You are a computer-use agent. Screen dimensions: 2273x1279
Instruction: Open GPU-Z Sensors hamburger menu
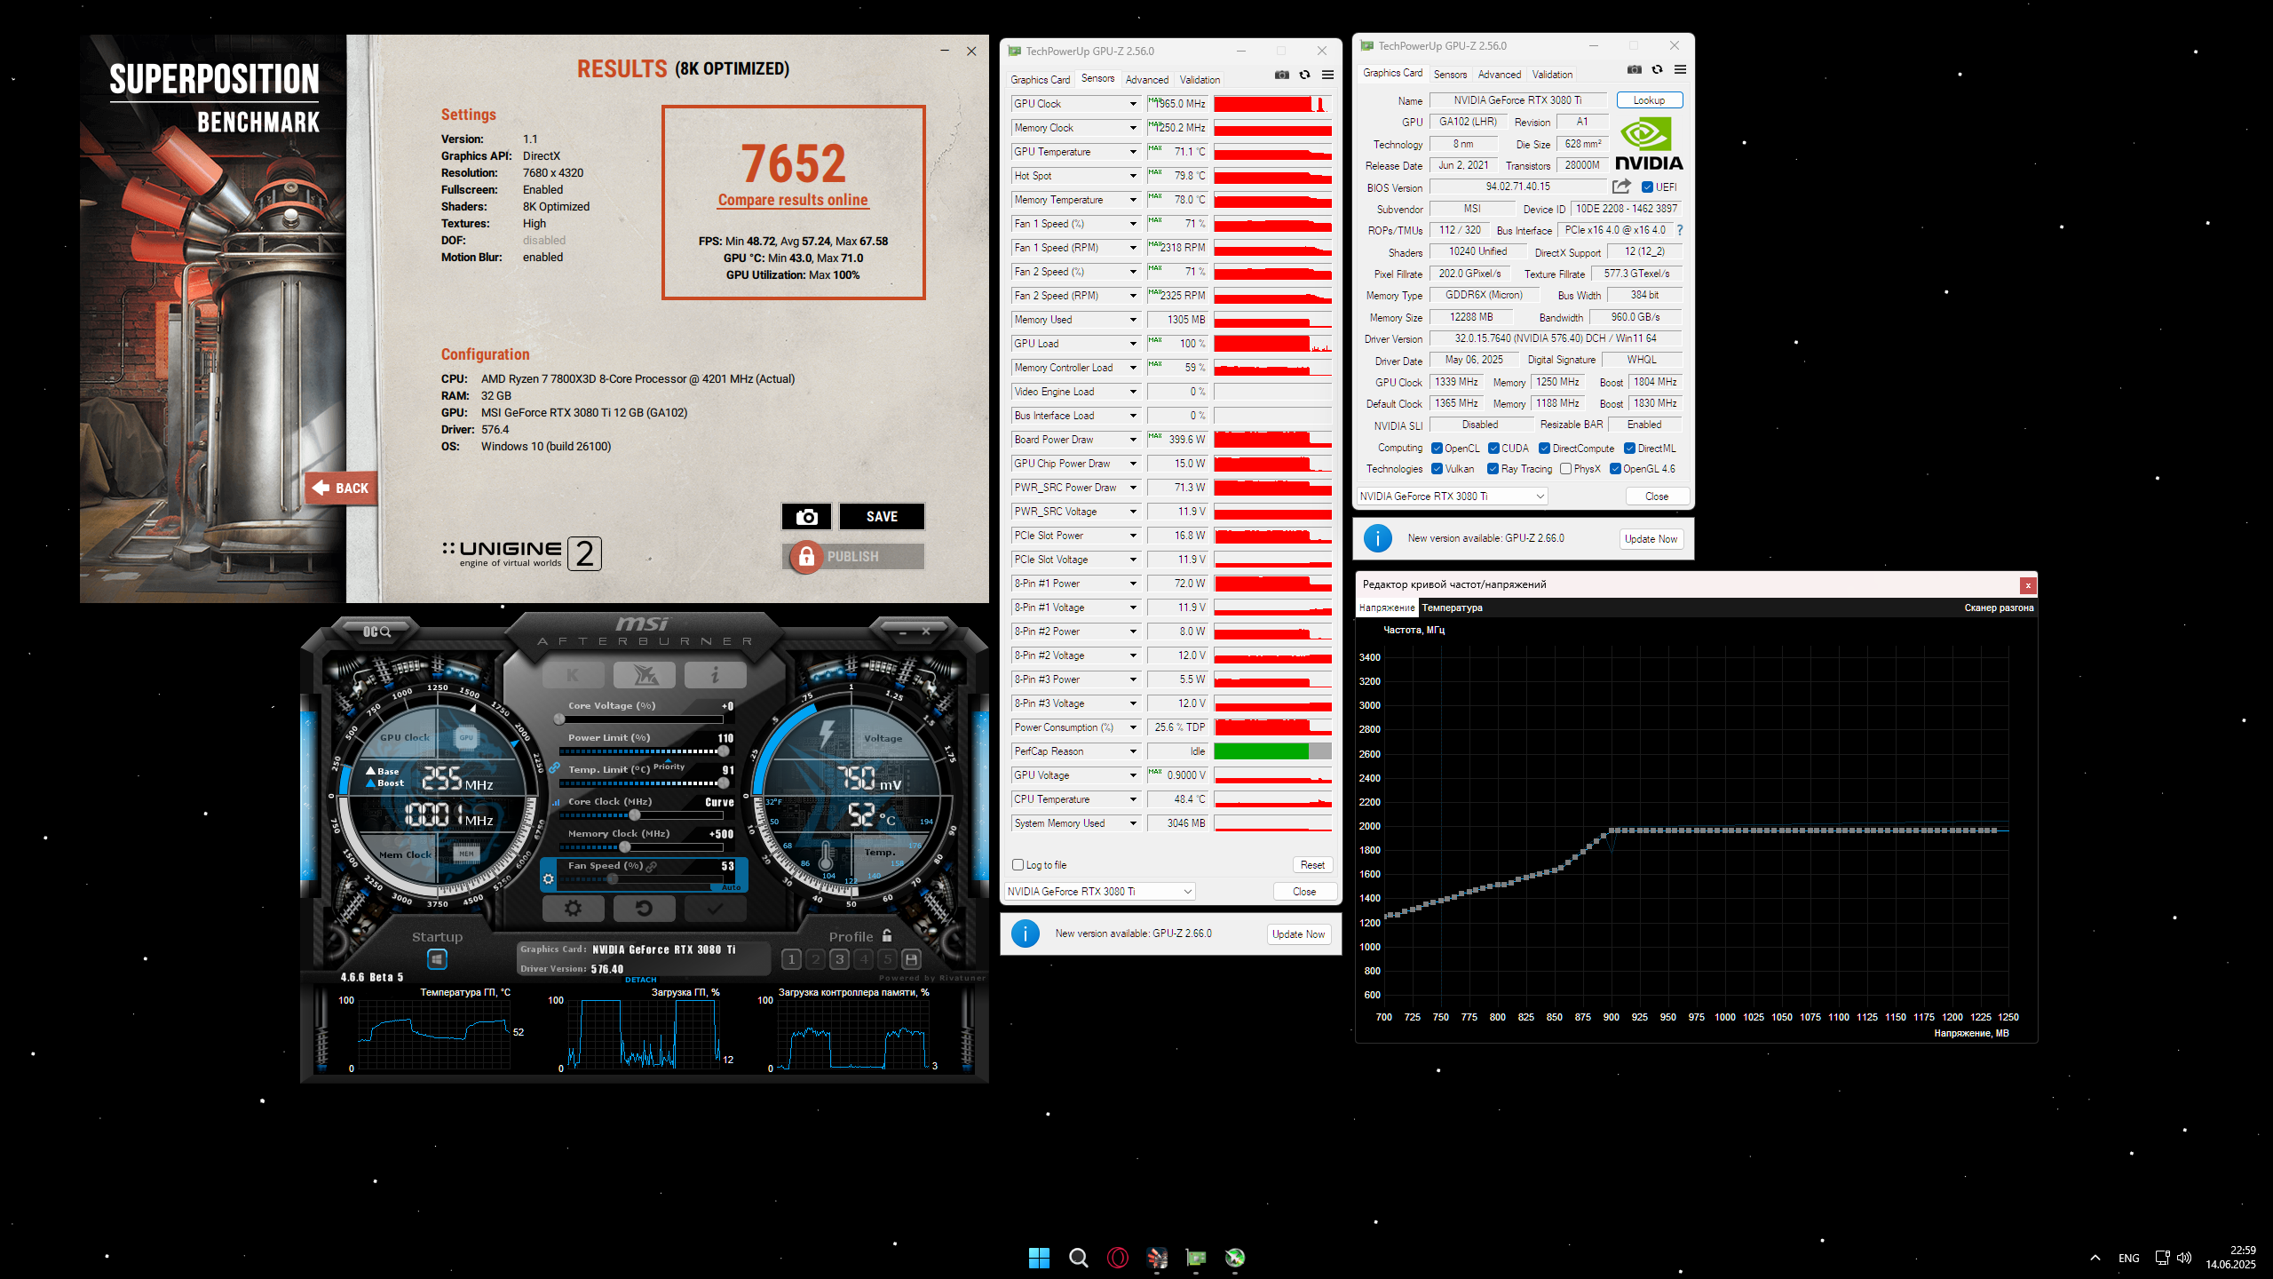click(1327, 75)
